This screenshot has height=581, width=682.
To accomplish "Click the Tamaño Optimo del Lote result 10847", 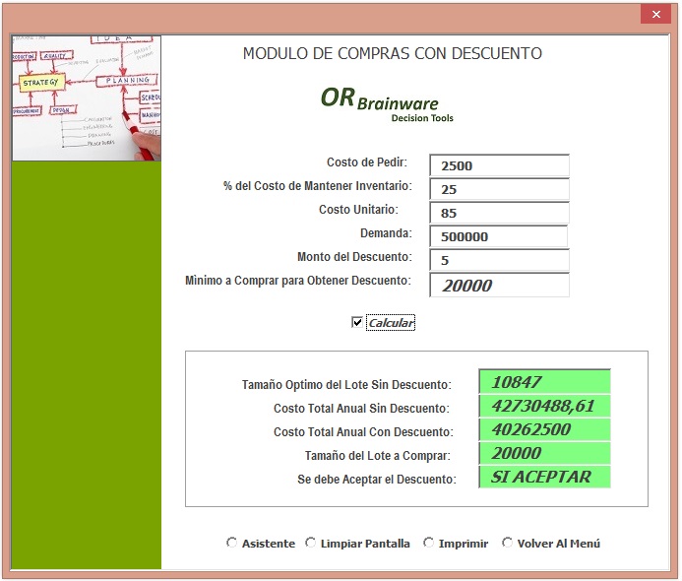I will coord(544,382).
